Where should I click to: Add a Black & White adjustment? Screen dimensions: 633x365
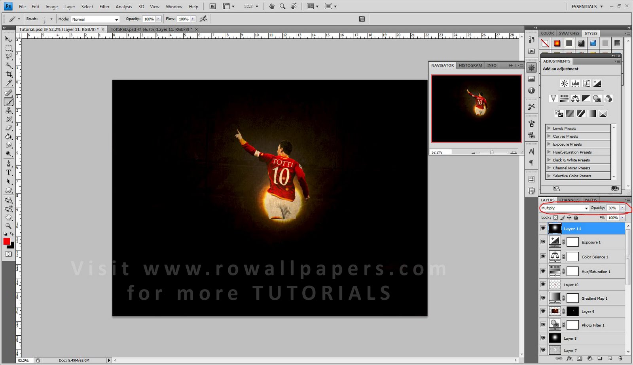586,98
